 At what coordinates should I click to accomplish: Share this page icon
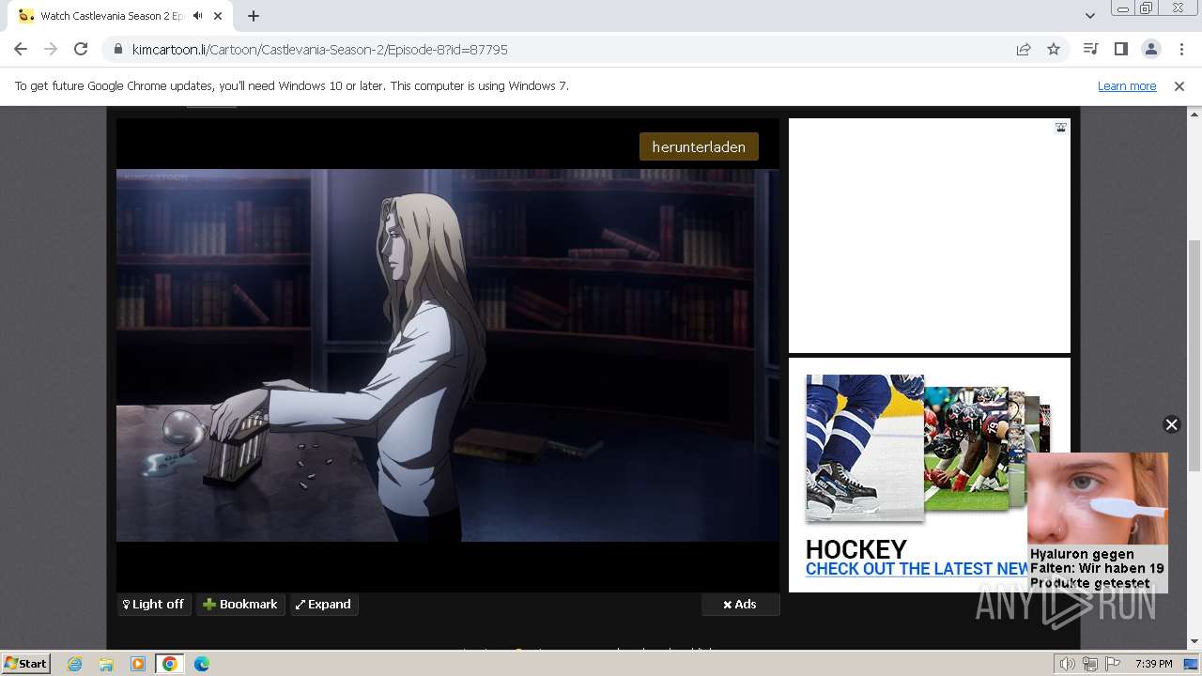(x=1024, y=49)
